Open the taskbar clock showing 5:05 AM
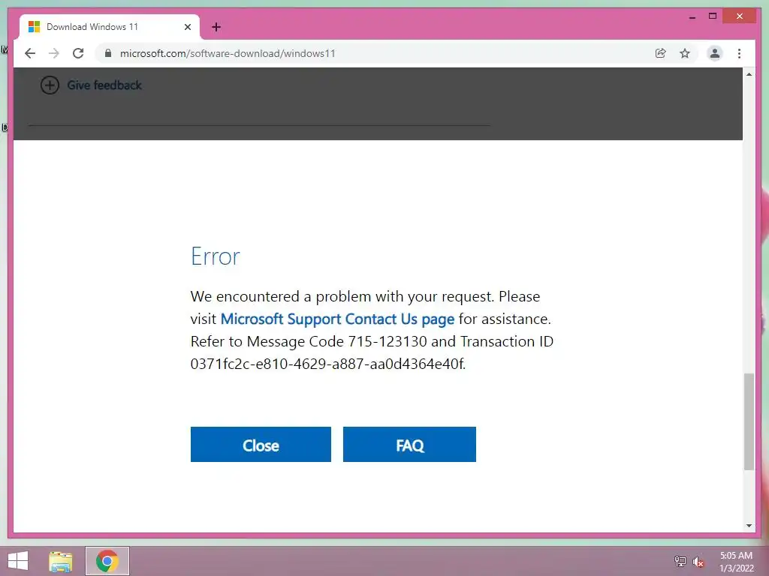The image size is (769, 576). tap(736, 562)
